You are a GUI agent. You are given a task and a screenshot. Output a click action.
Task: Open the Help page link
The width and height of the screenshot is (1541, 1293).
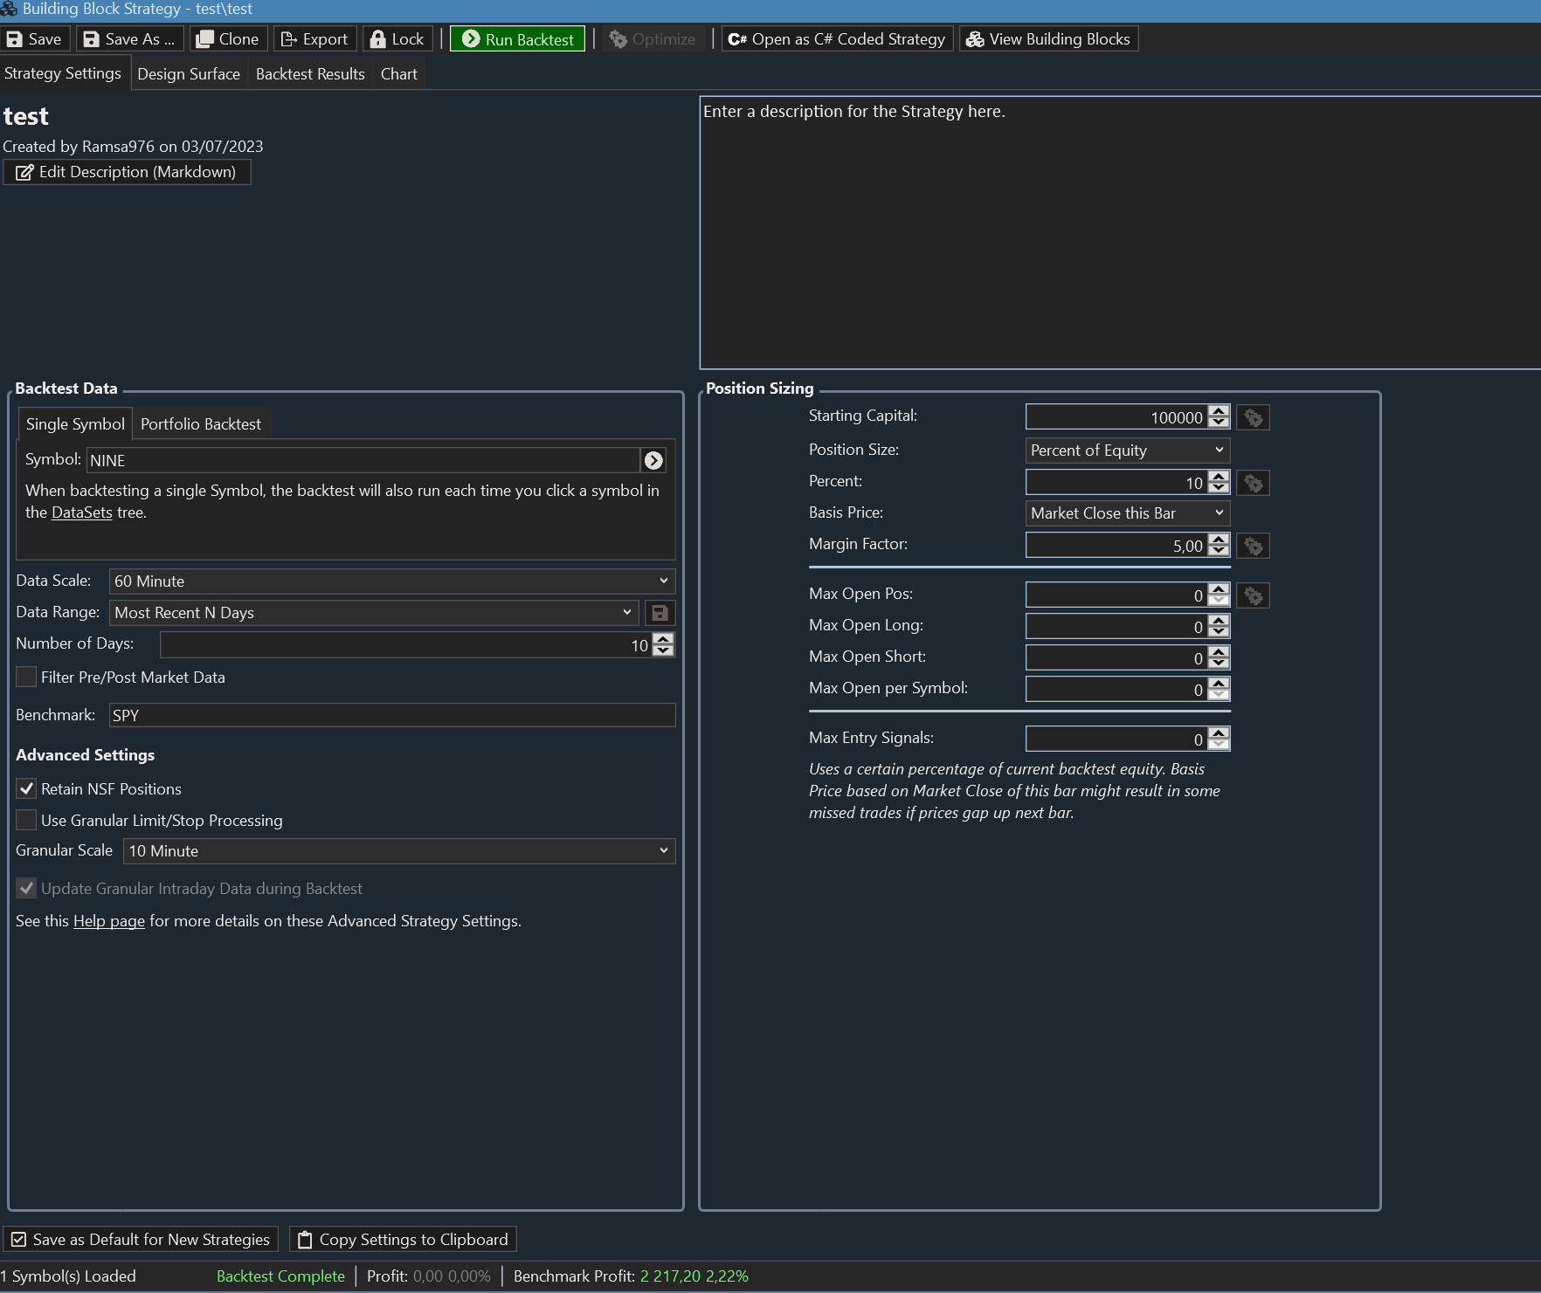point(108,921)
